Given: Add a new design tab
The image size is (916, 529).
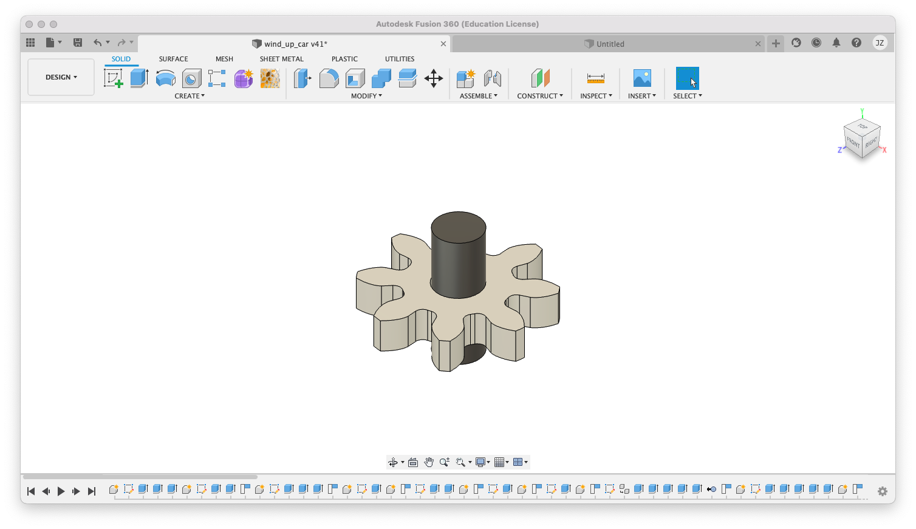Looking at the screenshot, I should tap(776, 43).
